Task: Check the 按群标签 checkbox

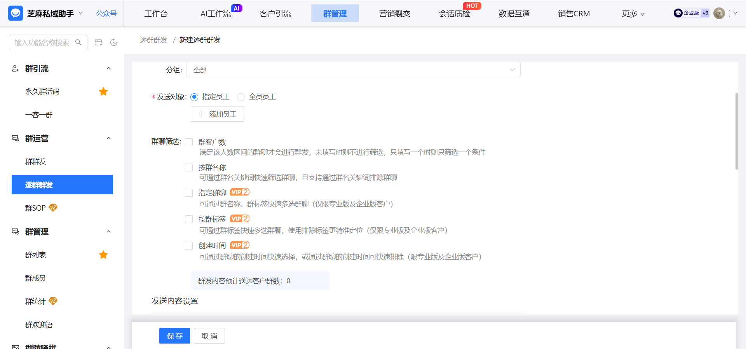Action: pos(189,219)
